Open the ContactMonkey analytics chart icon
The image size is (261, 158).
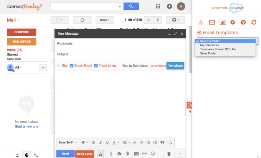pos(222,22)
